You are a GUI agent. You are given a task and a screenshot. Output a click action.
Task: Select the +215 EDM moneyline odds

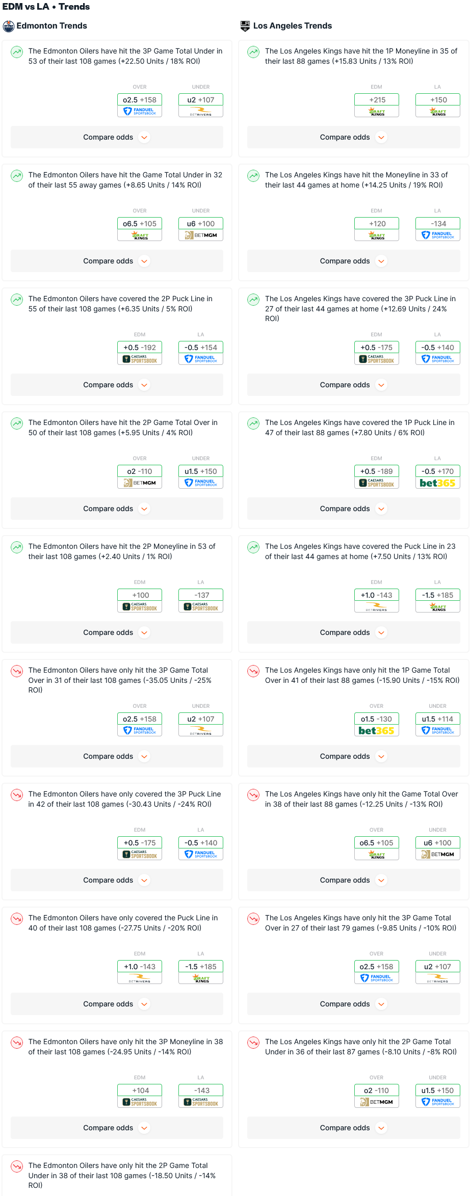377,100
